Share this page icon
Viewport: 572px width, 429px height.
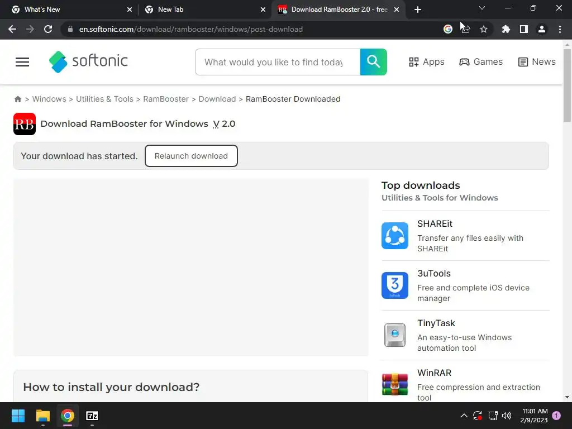click(x=465, y=29)
